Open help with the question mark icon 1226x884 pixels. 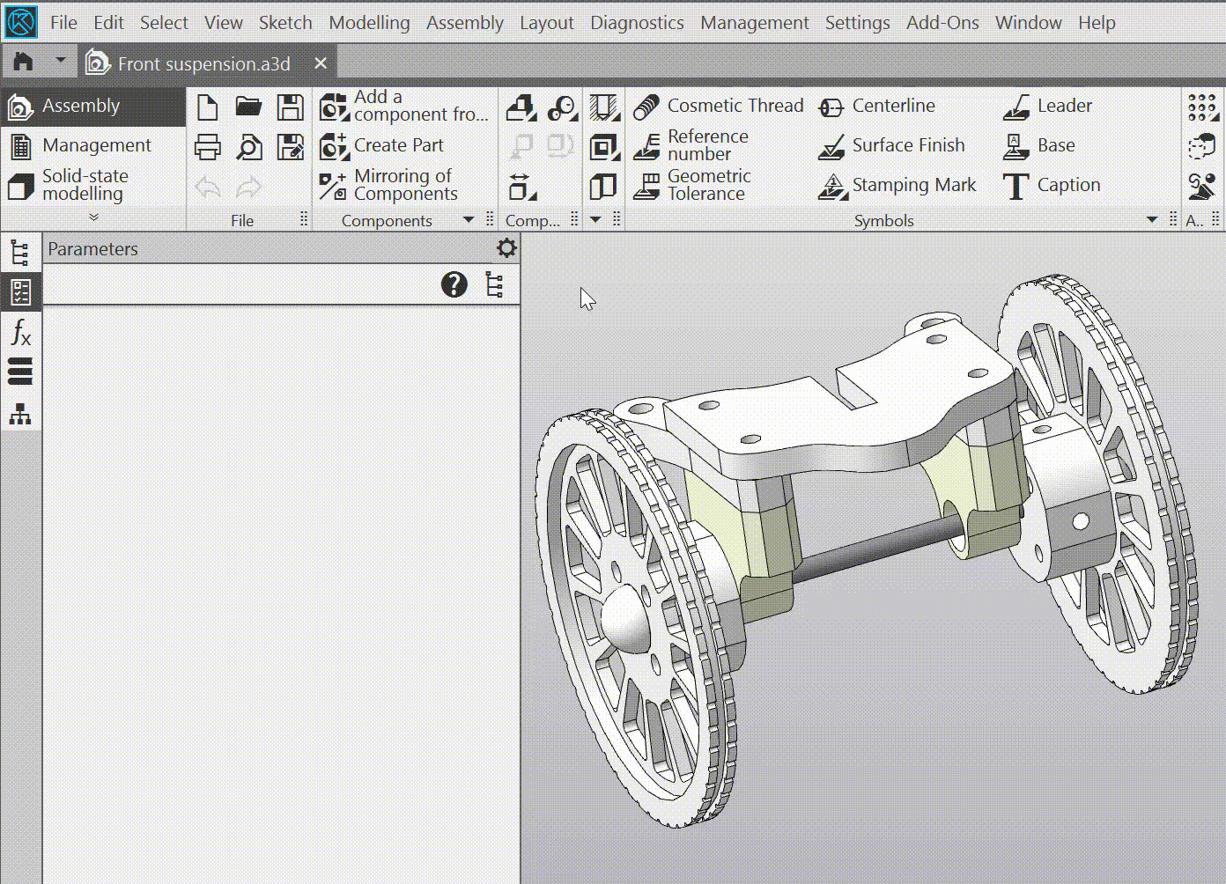[454, 284]
